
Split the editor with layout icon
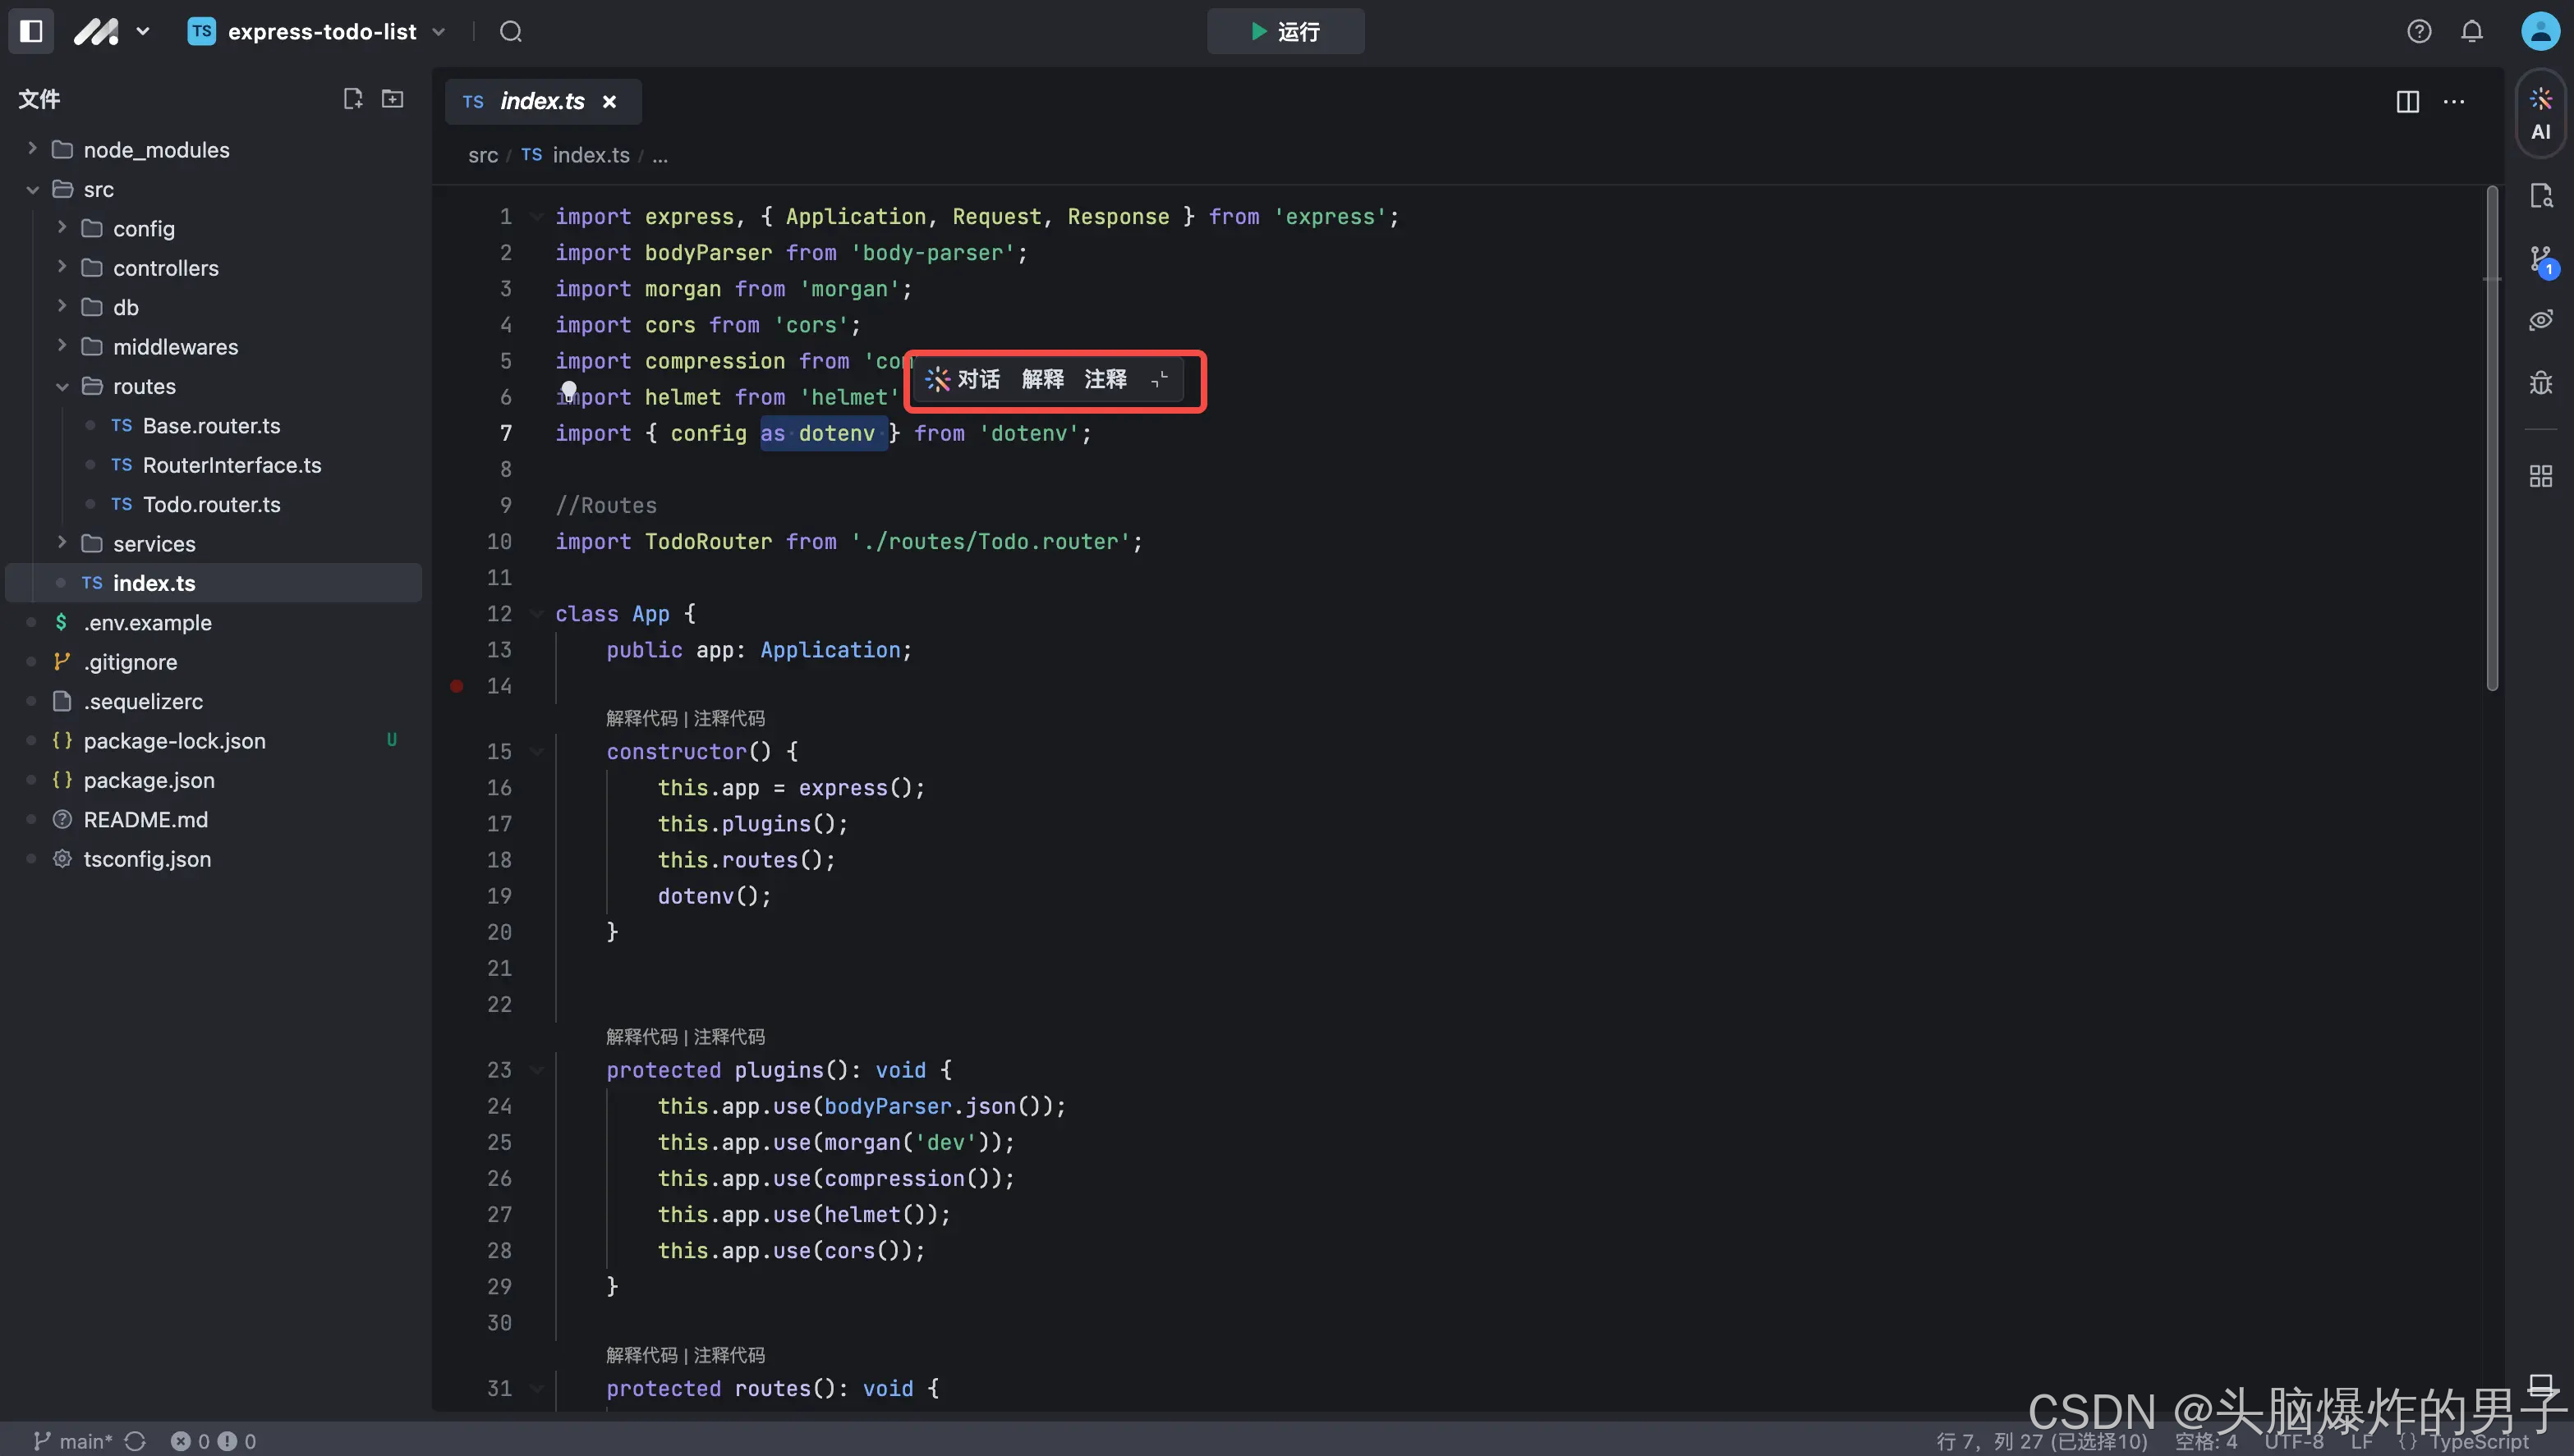pyautogui.click(x=2407, y=101)
